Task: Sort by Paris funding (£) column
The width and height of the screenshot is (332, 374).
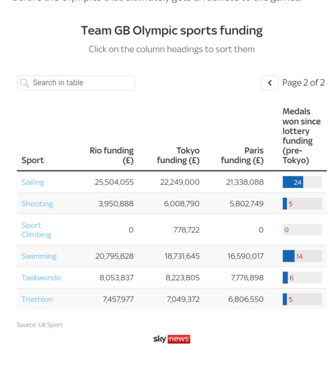Action: [242, 155]
